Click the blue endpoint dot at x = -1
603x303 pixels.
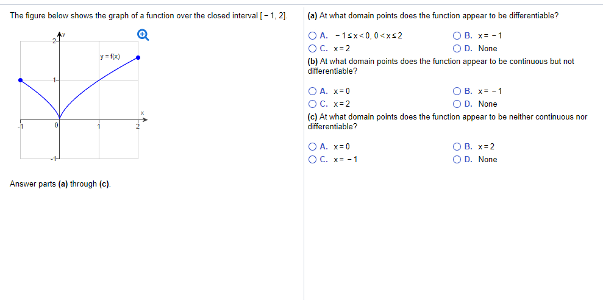click(20, 80)
